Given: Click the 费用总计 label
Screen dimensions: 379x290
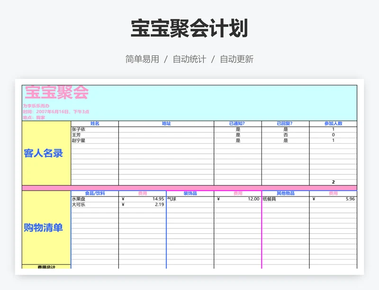Looking at the screenshot, I should click(x=46, y=267).
